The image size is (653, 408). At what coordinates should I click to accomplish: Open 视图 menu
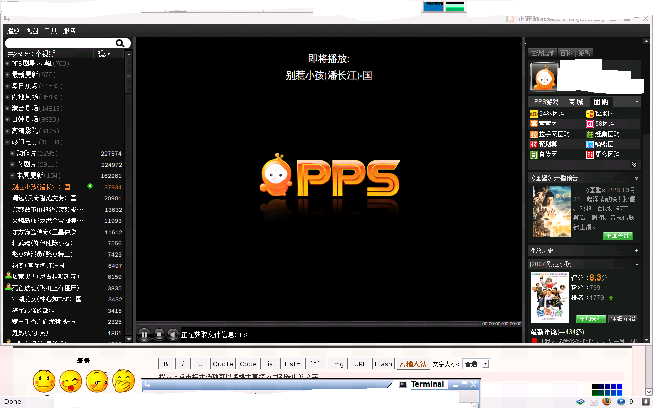tap(32, 31)
